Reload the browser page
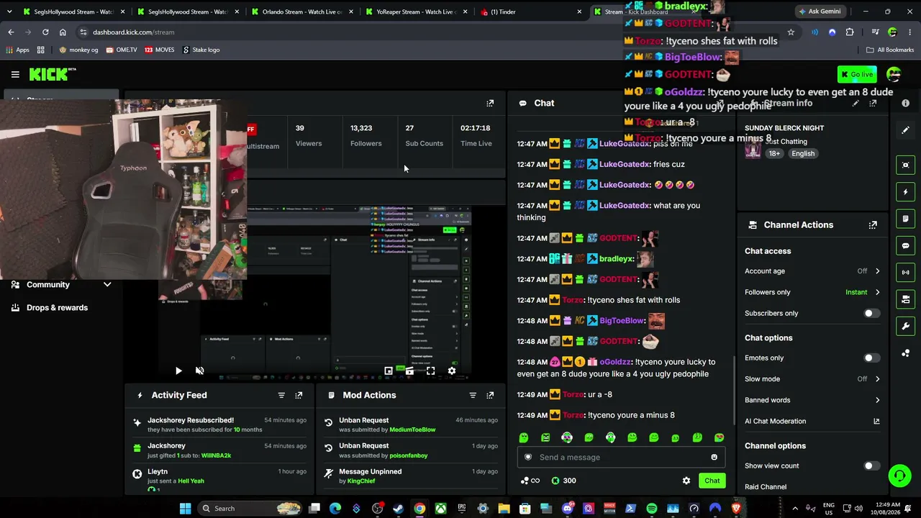 [45, 32]
